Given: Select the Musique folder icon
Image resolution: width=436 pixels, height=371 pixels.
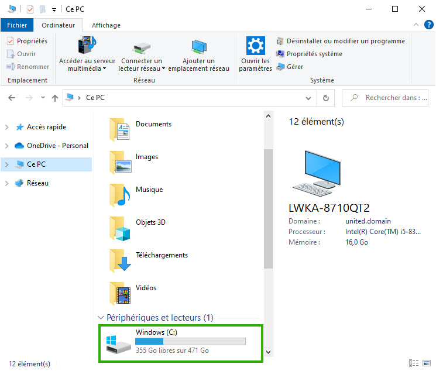Looking at the screenshot, I should pyautogui.click(x=119, y=195).
